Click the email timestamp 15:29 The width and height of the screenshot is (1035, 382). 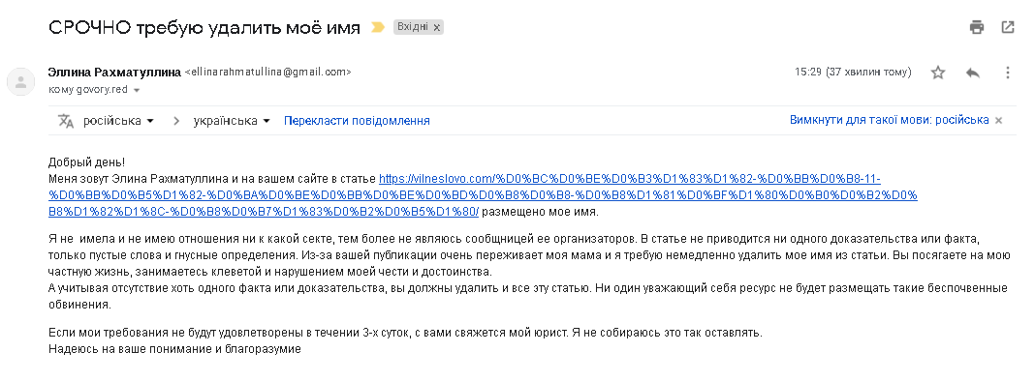tap(807, 72)
